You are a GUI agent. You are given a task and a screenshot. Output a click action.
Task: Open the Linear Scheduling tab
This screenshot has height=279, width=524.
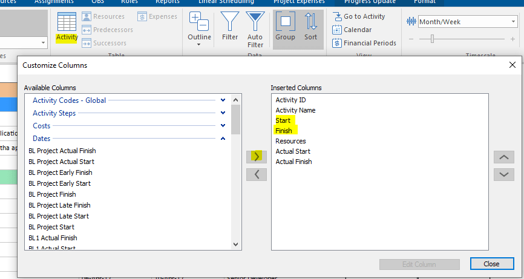coord(226,2)
